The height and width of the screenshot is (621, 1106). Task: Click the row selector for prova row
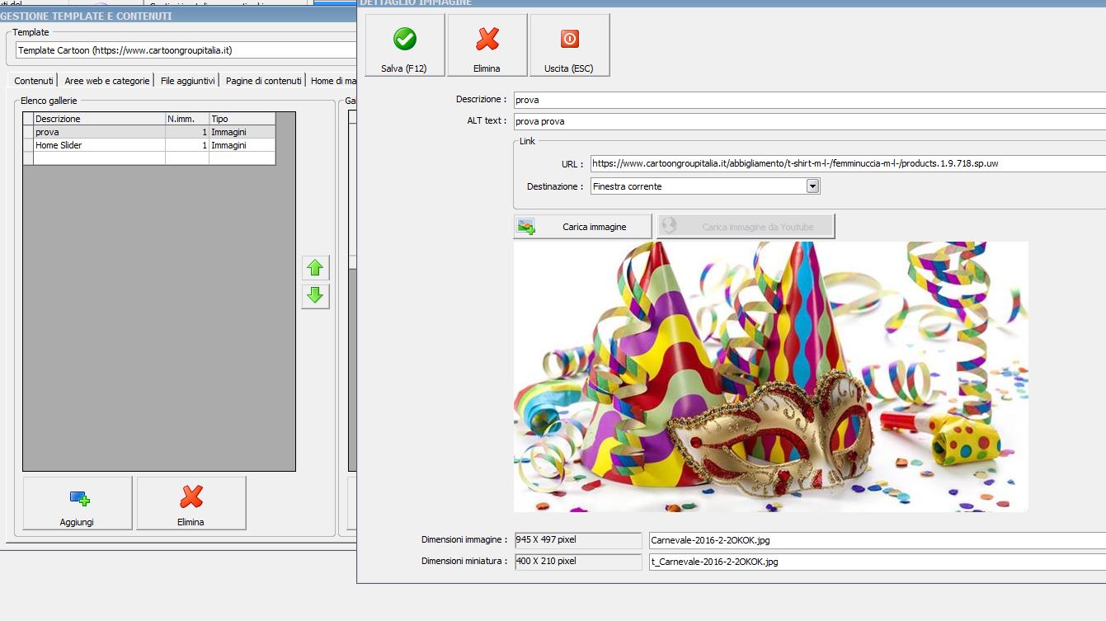28,132
